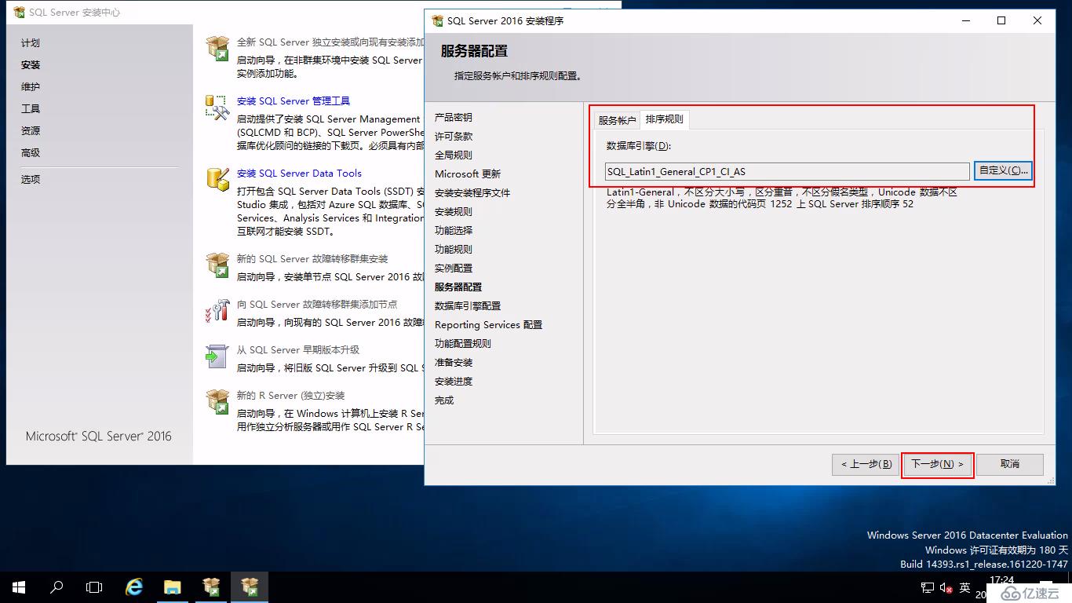Click the 实例配置 setup step
This screenshot has width=1072, height=603.
click(x=454, y=269)
